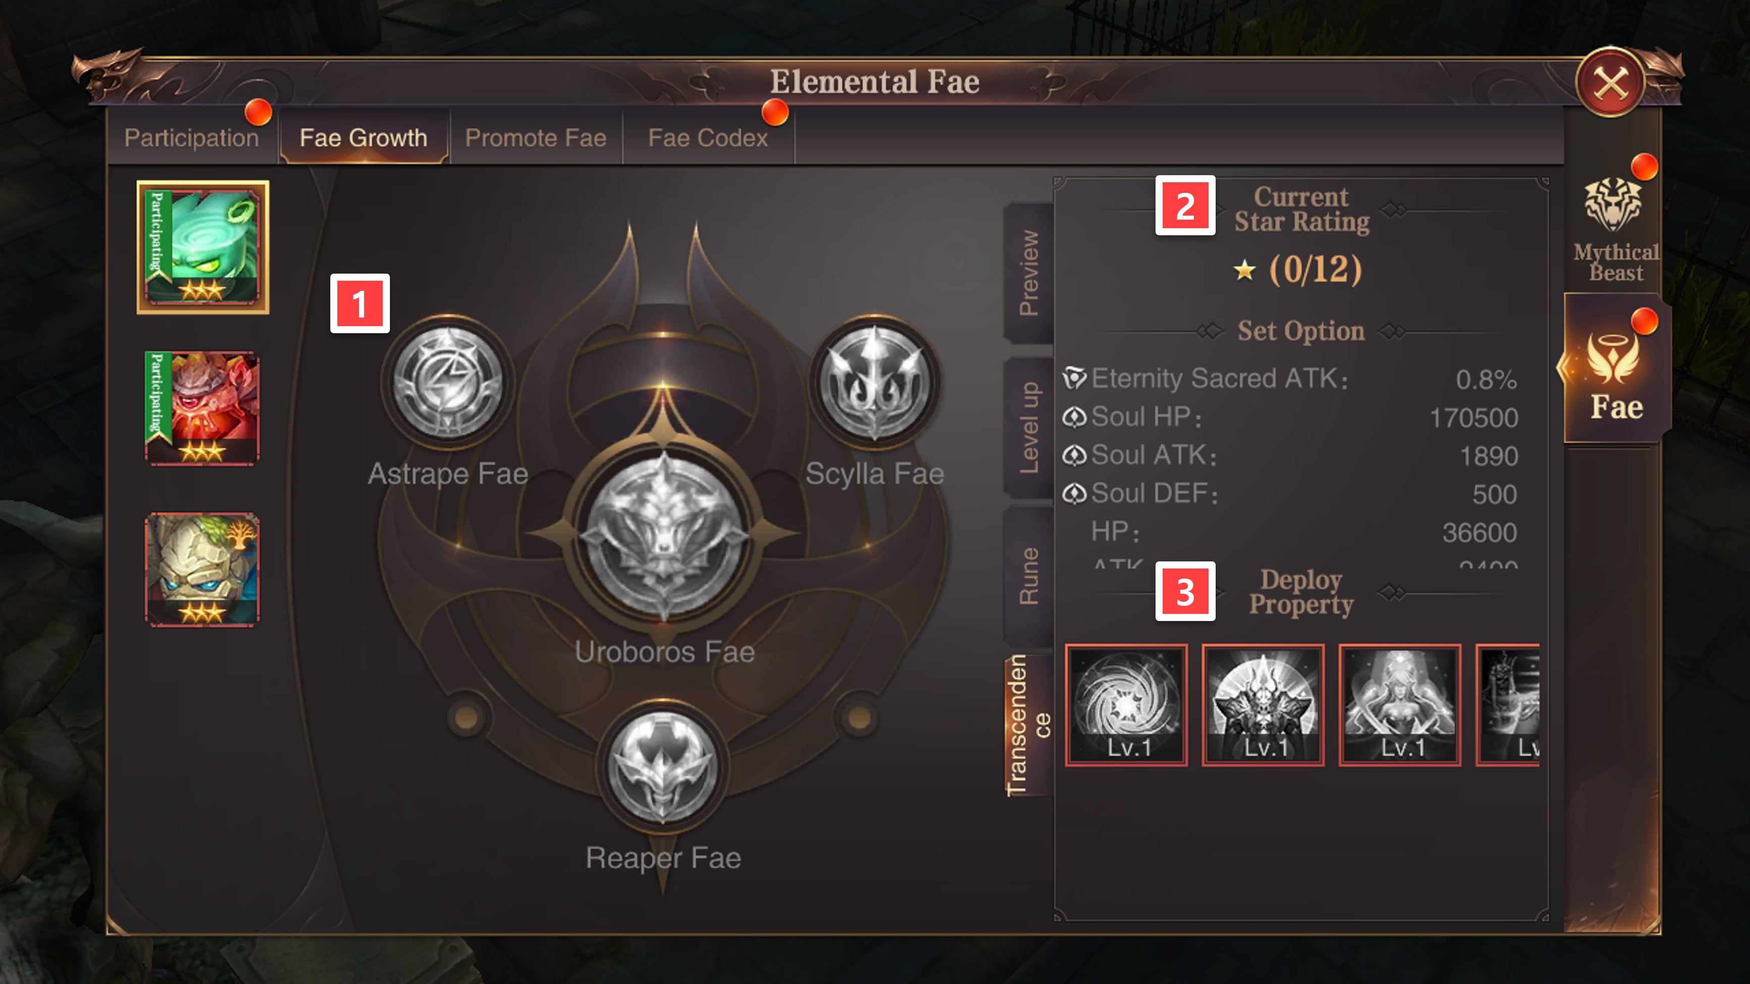
Task: Select the Astrape Fae lightning medallion
Action: [447, 382]
